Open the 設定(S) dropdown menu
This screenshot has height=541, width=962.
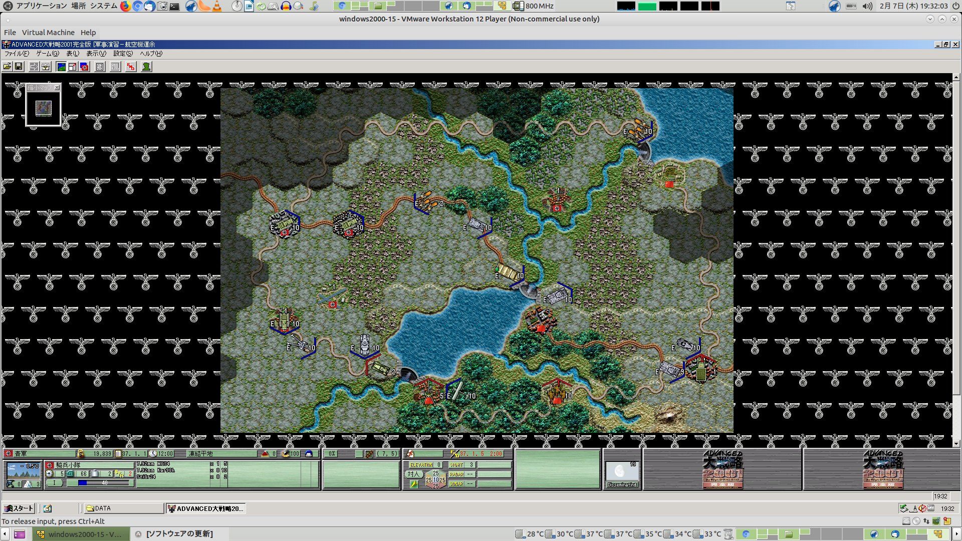point(123,54)
